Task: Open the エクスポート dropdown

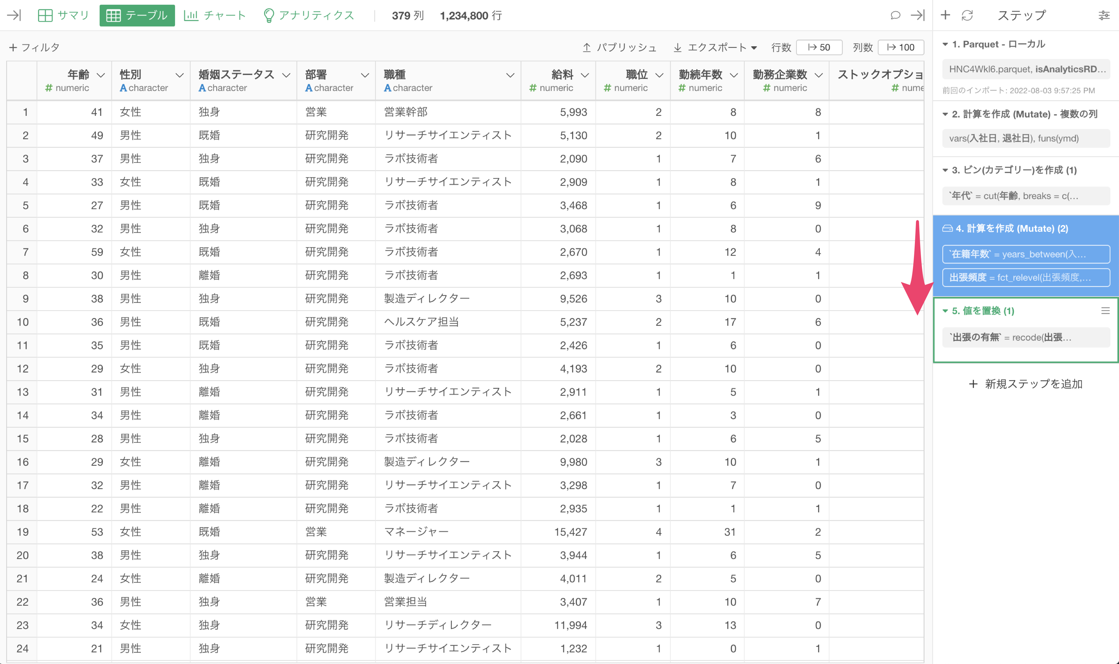Action: tap(715, 48)
